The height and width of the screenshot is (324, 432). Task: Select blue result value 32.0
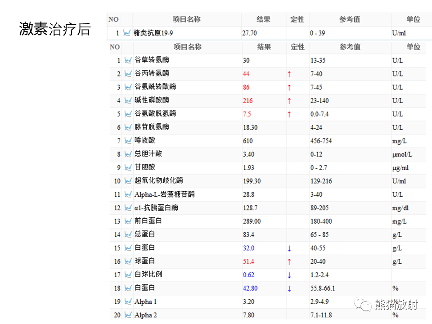point(248,248)
